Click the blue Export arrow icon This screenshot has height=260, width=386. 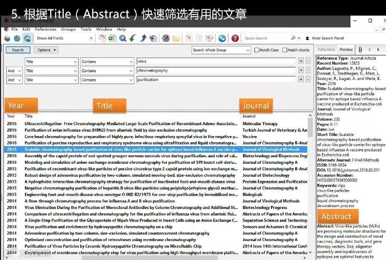point(143,38)
